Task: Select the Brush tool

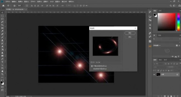Action: (x=2, y=37)
